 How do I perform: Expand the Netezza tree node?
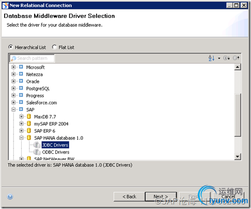point(13,74)
